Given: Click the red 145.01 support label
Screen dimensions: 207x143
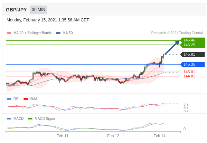Looking at the screenshot, I should (189, 72).
